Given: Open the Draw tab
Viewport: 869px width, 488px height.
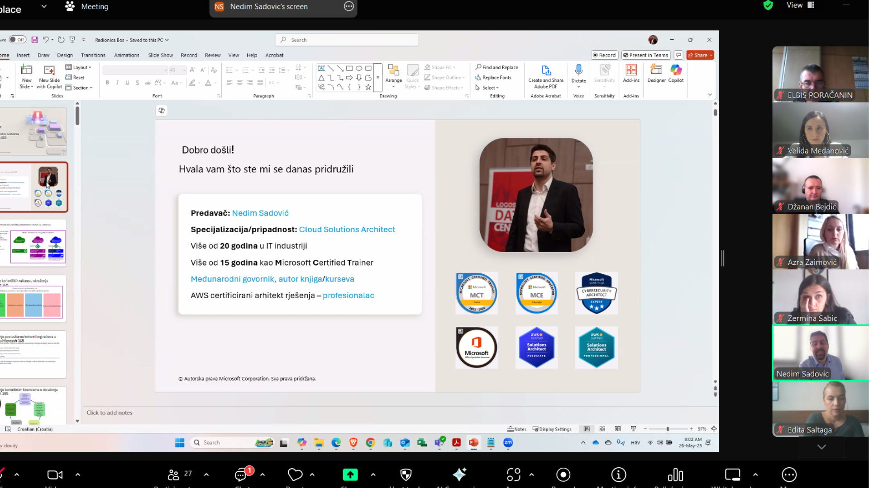Looking at the screenshot, I should click(43, 55).
